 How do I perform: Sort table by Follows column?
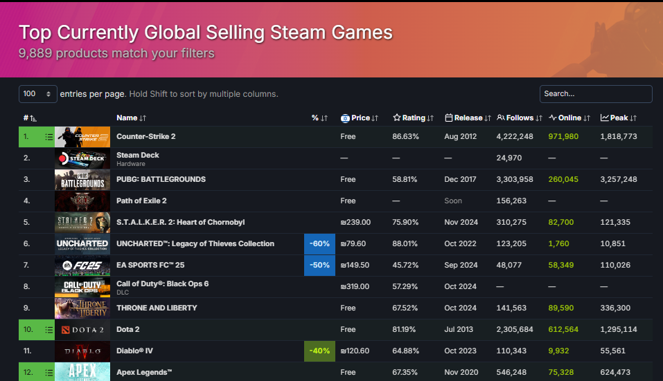coord(519,118)
